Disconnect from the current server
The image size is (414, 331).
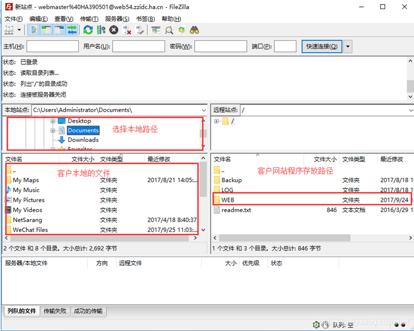[127, 30]
